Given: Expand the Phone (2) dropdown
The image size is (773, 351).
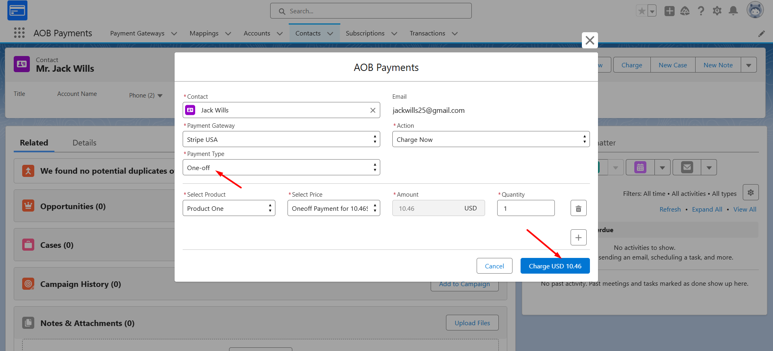Looking at the screenshot, I should (160, 96).
